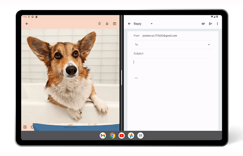The image size is (243, 156).
Task: Go back from Gmail reply screen
Action: pos(129,24)
